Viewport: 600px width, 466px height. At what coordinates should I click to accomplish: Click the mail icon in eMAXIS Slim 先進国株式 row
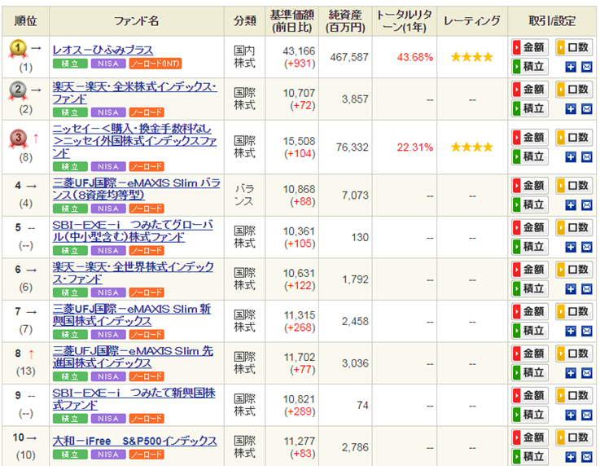(587, 372)
